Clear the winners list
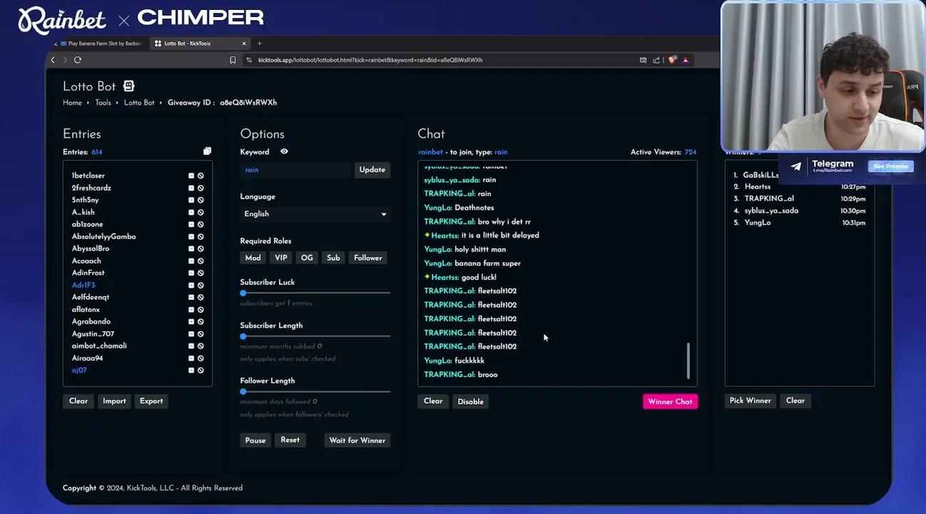The height and width of the screenshot is (514, 926). [795, 400]
